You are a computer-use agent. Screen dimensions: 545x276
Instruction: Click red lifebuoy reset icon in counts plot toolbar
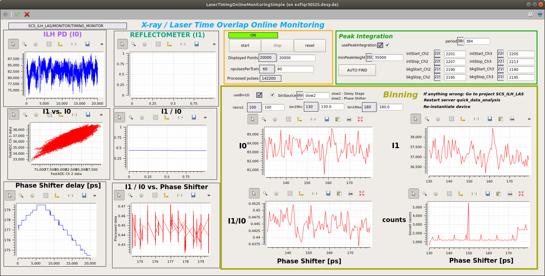click(521, 194)
